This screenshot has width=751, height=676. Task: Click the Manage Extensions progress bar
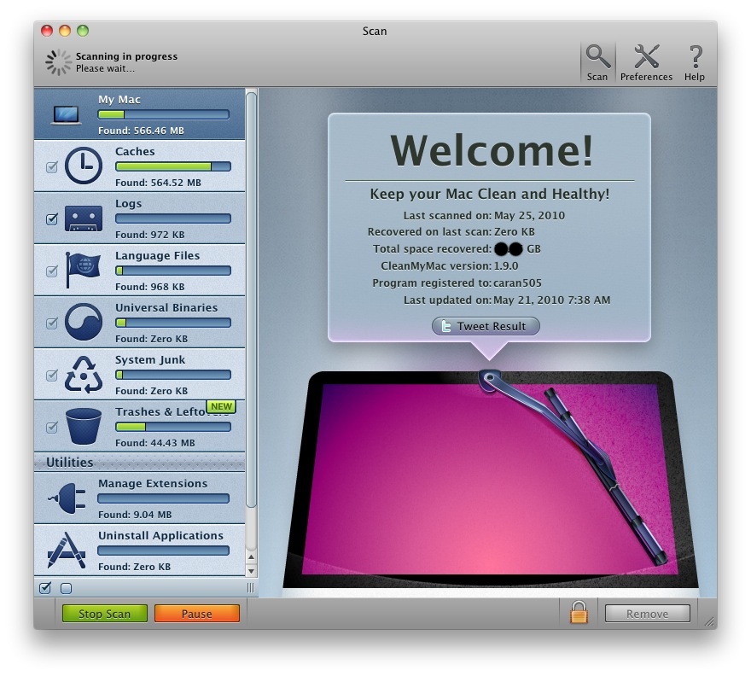point(163,498)
